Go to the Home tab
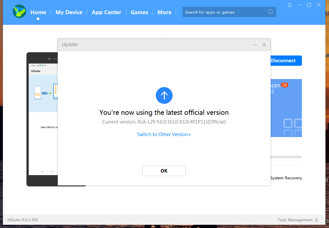 pos(38,12)
